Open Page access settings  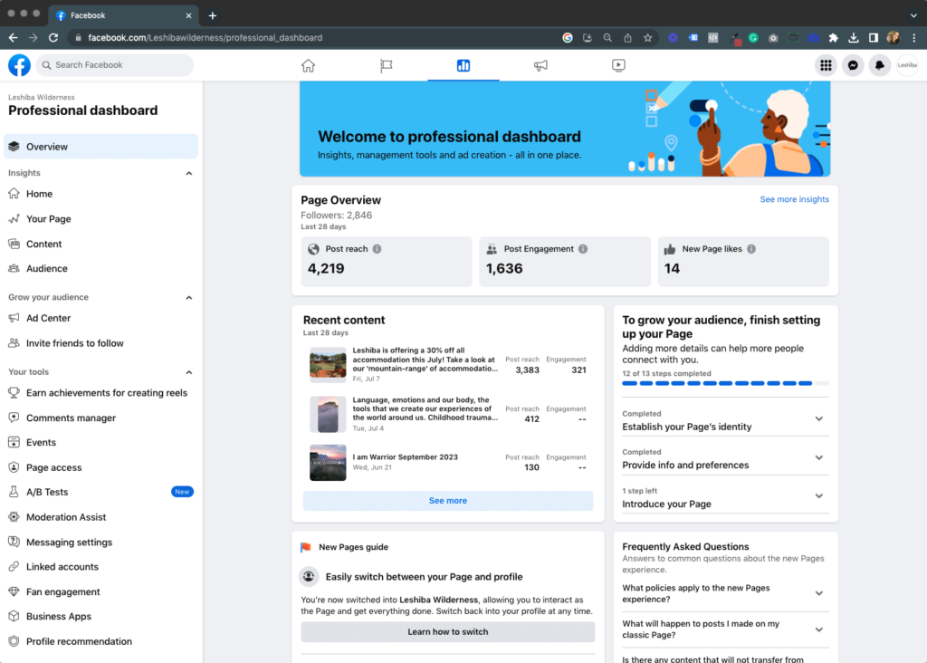101,467
